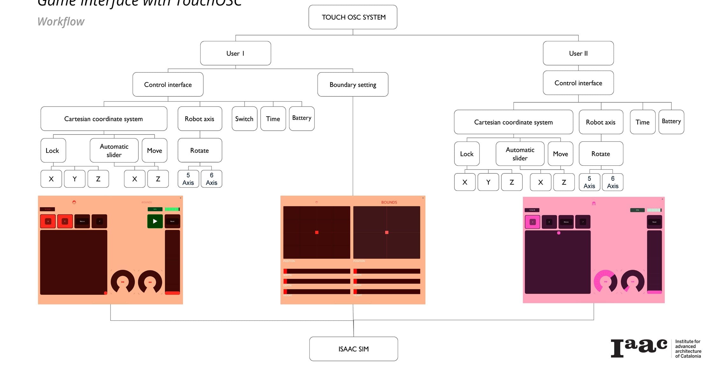Click the avatar icon atop the pink panel
This screenshot has width=716, height=367.
[x=594, y=203]
